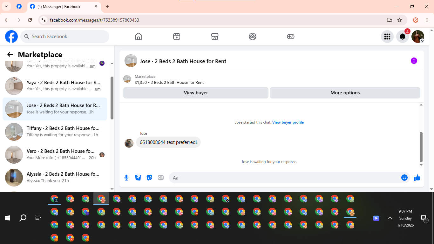Click Jose's small avatar beside message
The image size is (434, 244).
129,143
